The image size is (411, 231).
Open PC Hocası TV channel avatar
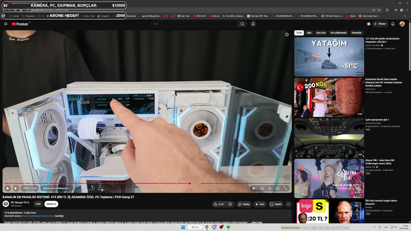6,204
